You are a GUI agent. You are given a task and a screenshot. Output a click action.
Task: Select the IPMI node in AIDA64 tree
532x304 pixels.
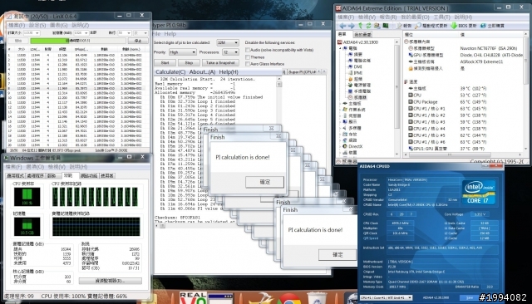pyautogui.click(x=357, y=73)
